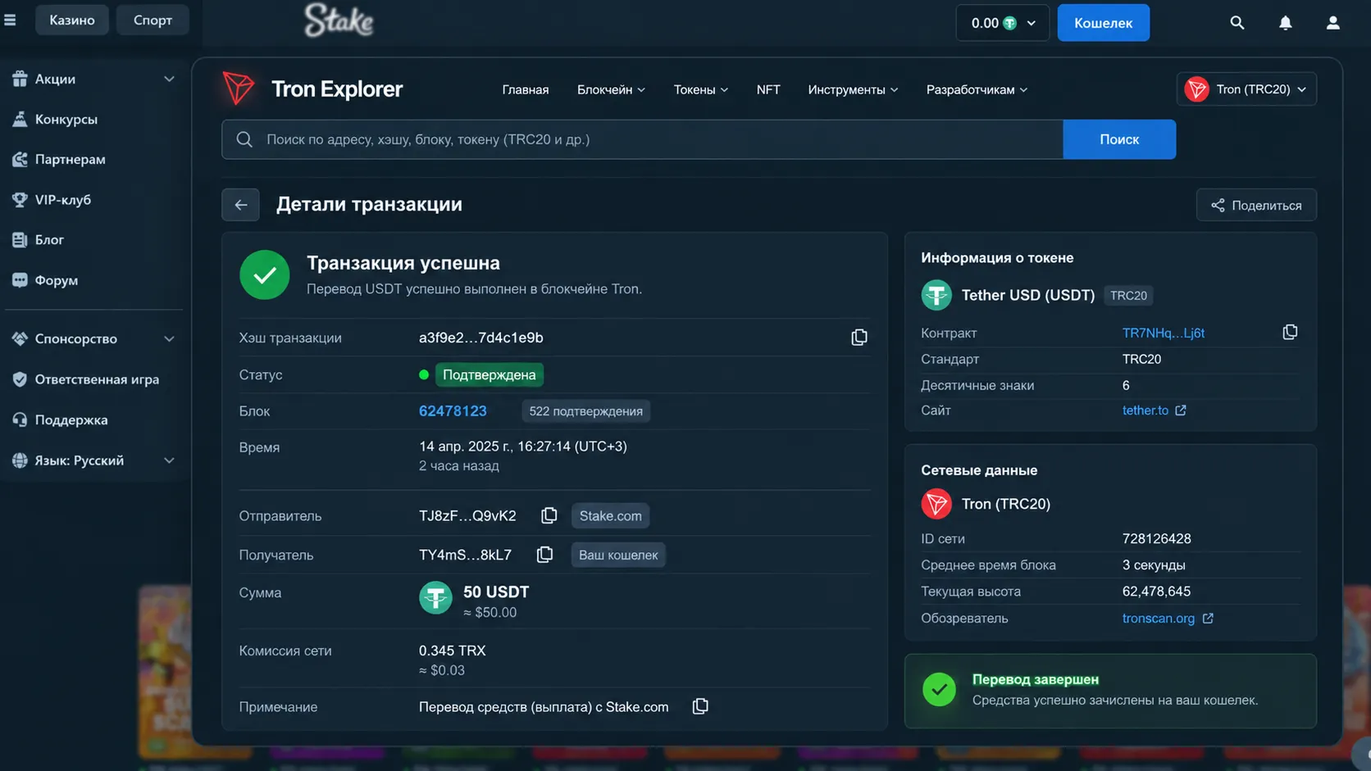The width and height of the screenshot is (1371, 771).
Task: Click the Stake.com sender tag
Action: (x=611, y=515)
